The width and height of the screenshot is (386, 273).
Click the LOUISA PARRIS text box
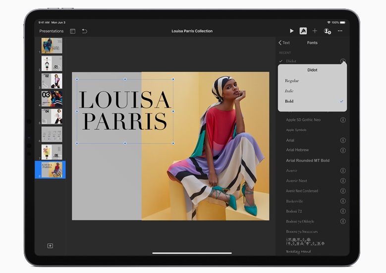coord(125,111)
